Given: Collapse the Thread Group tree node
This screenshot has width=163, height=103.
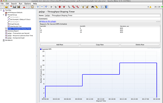Looking at the screenshot, I should [x=4, y=15].
